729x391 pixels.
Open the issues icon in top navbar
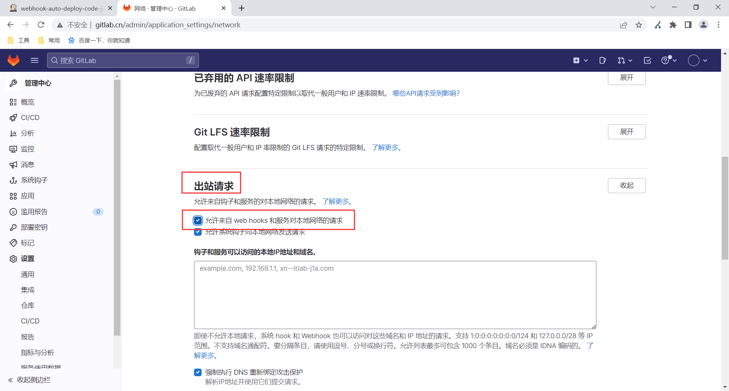[x=603, y=60]
